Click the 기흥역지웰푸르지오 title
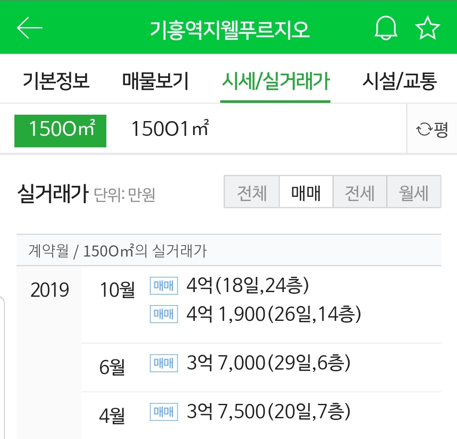Viewport: 457px width, 439px height. click(x=230, y=30)
